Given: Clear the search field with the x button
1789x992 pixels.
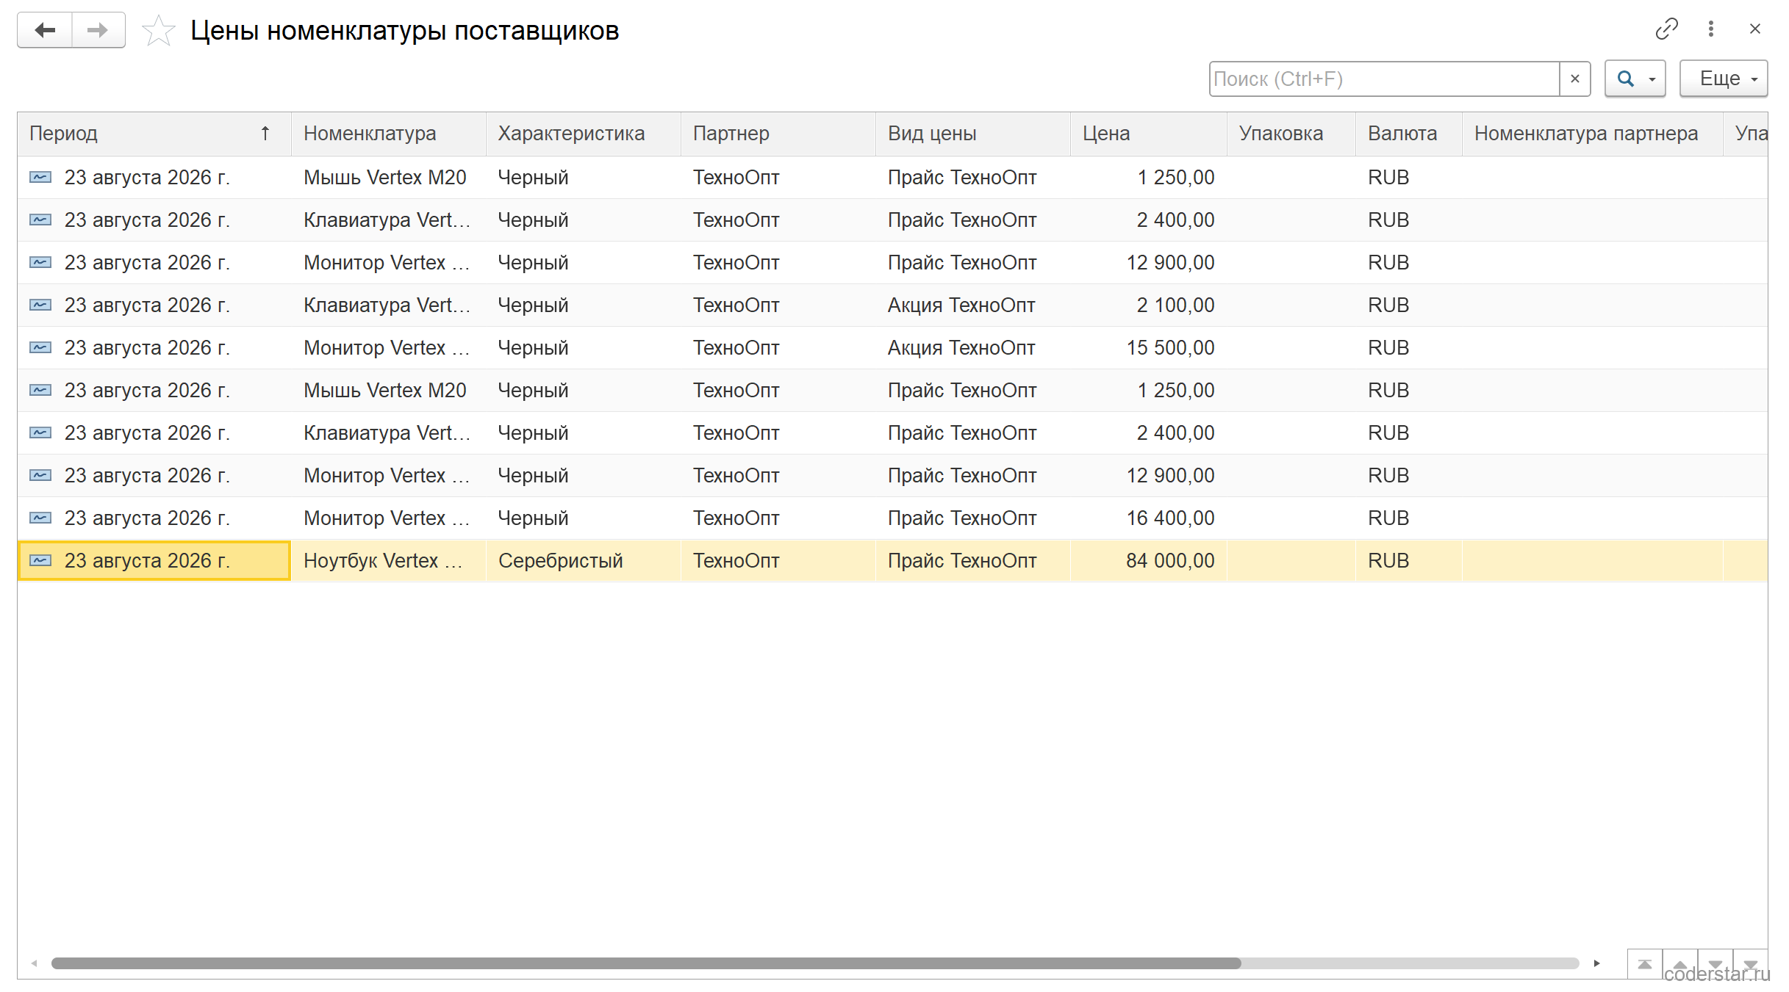Looking at the screenshot, I should coord(1575,79).
